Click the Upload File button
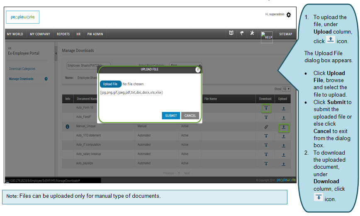360x216 pixels. point(110,84)
